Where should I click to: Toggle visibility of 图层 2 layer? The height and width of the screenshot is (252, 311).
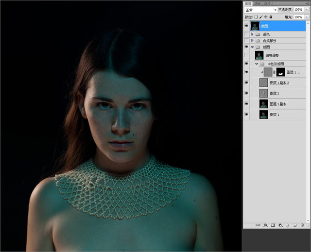246,93
